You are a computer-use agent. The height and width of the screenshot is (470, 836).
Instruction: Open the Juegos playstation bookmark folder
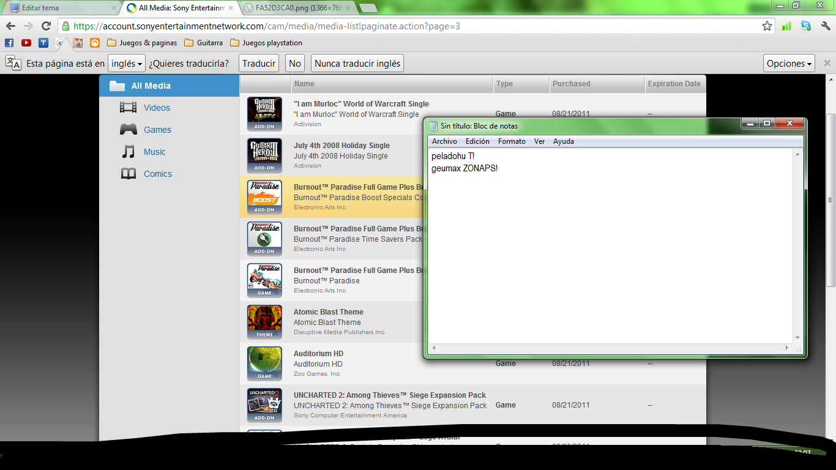click(x=266, y=43)
